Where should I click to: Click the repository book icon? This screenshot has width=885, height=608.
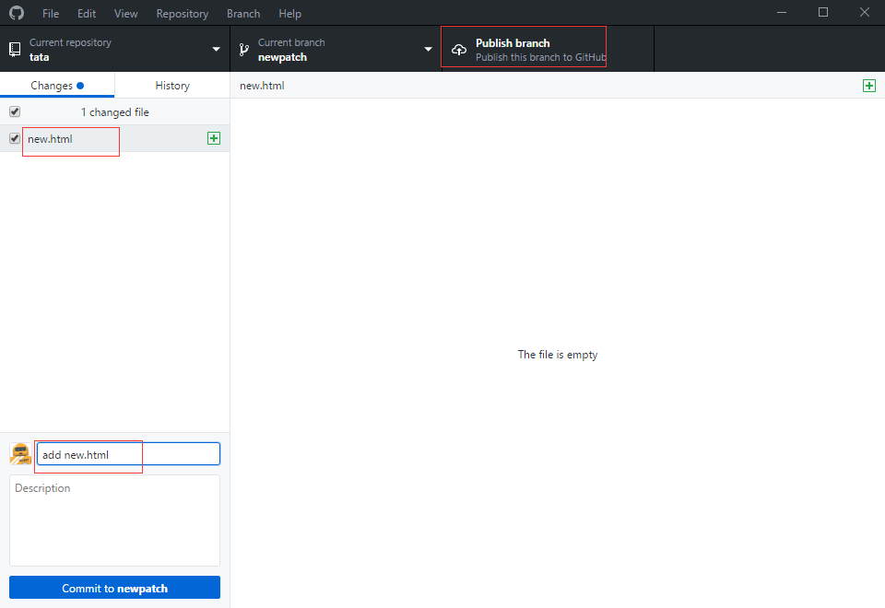pyautogui.click(x=16, y=50)
